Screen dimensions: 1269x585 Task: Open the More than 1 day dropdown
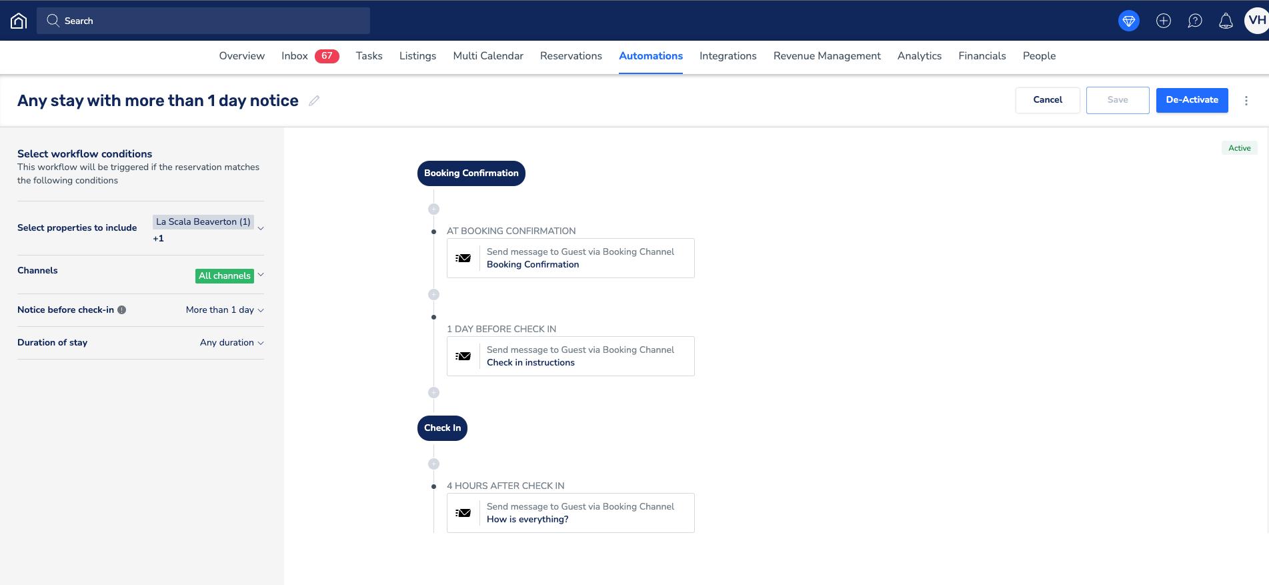tap(225, 310)
